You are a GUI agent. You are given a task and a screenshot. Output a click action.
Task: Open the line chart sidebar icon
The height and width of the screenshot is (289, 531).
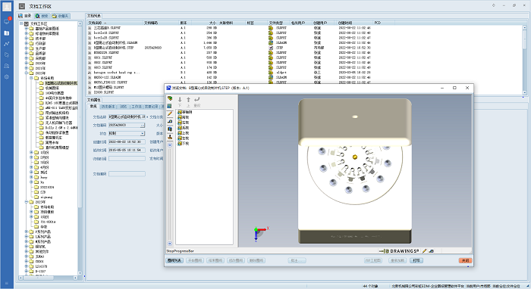point(7,44)
